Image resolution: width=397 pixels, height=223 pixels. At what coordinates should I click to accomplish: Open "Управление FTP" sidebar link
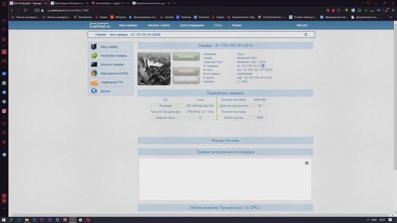point(112,82)
